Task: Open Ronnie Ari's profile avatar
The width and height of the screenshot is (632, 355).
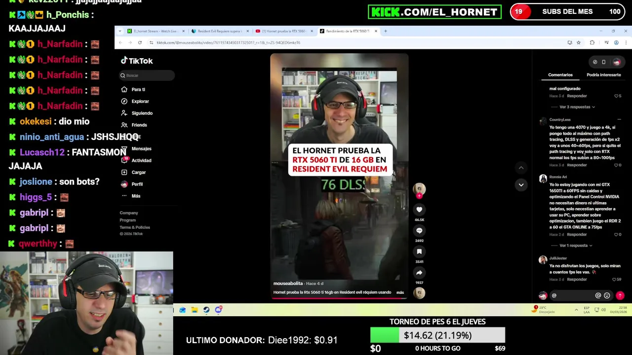Action: [543, 178]
